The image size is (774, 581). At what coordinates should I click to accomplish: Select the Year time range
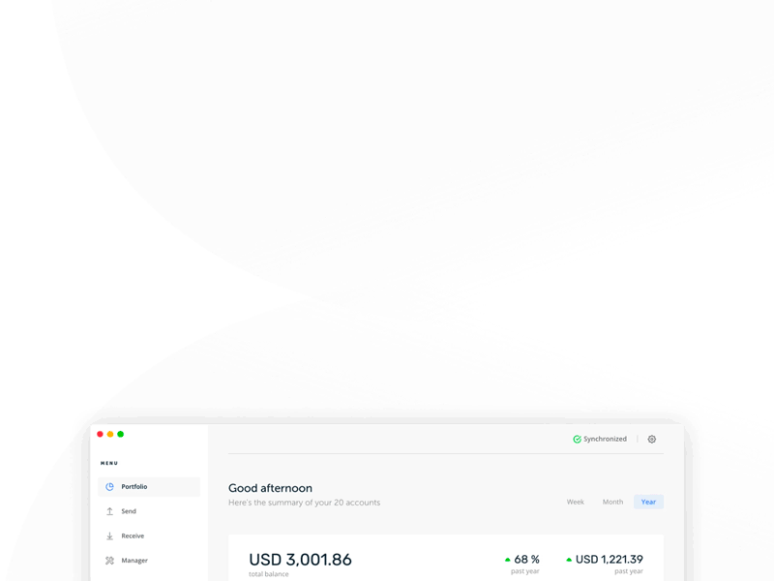(x=648, y=502)
